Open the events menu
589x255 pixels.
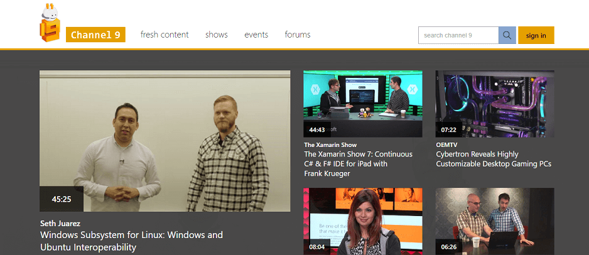coord(256,35)
